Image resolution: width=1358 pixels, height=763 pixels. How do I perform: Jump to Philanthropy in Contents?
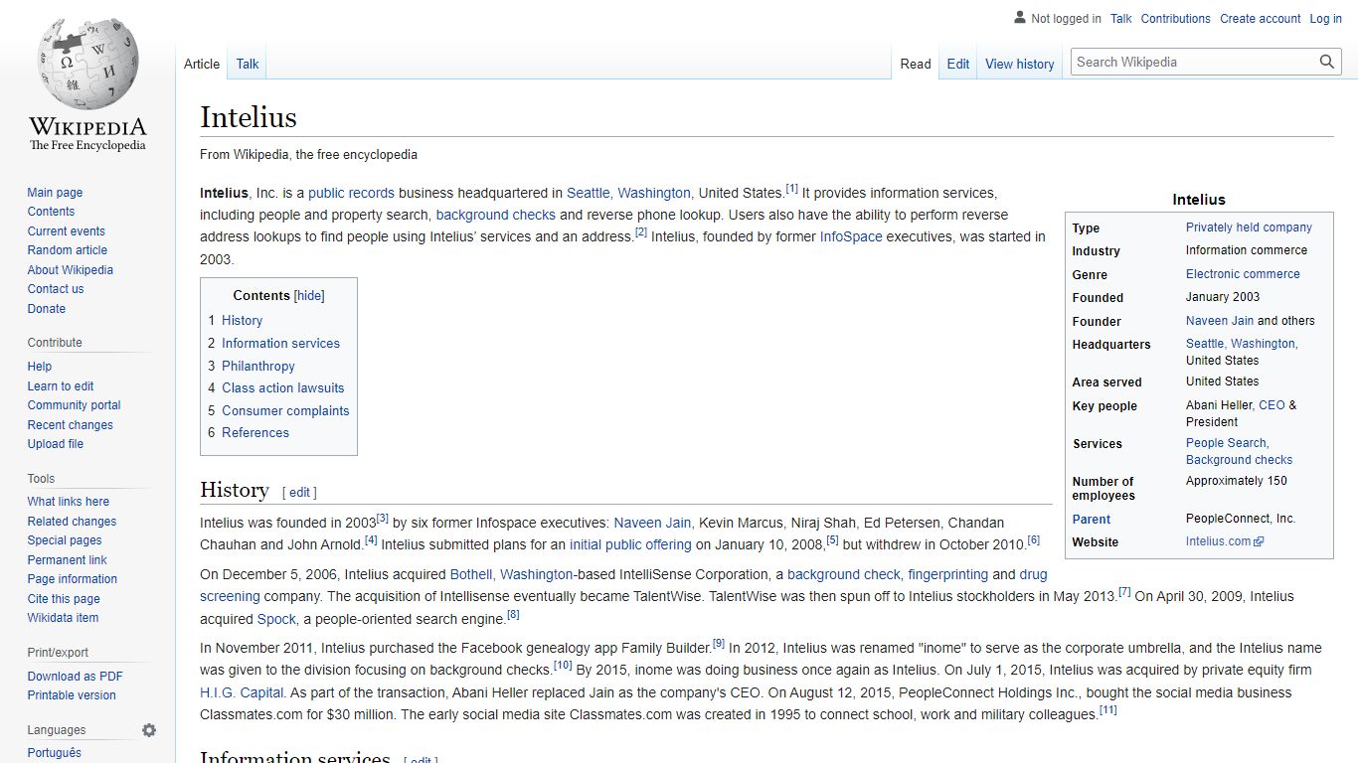pyautogui.click(x=257, y=366)
